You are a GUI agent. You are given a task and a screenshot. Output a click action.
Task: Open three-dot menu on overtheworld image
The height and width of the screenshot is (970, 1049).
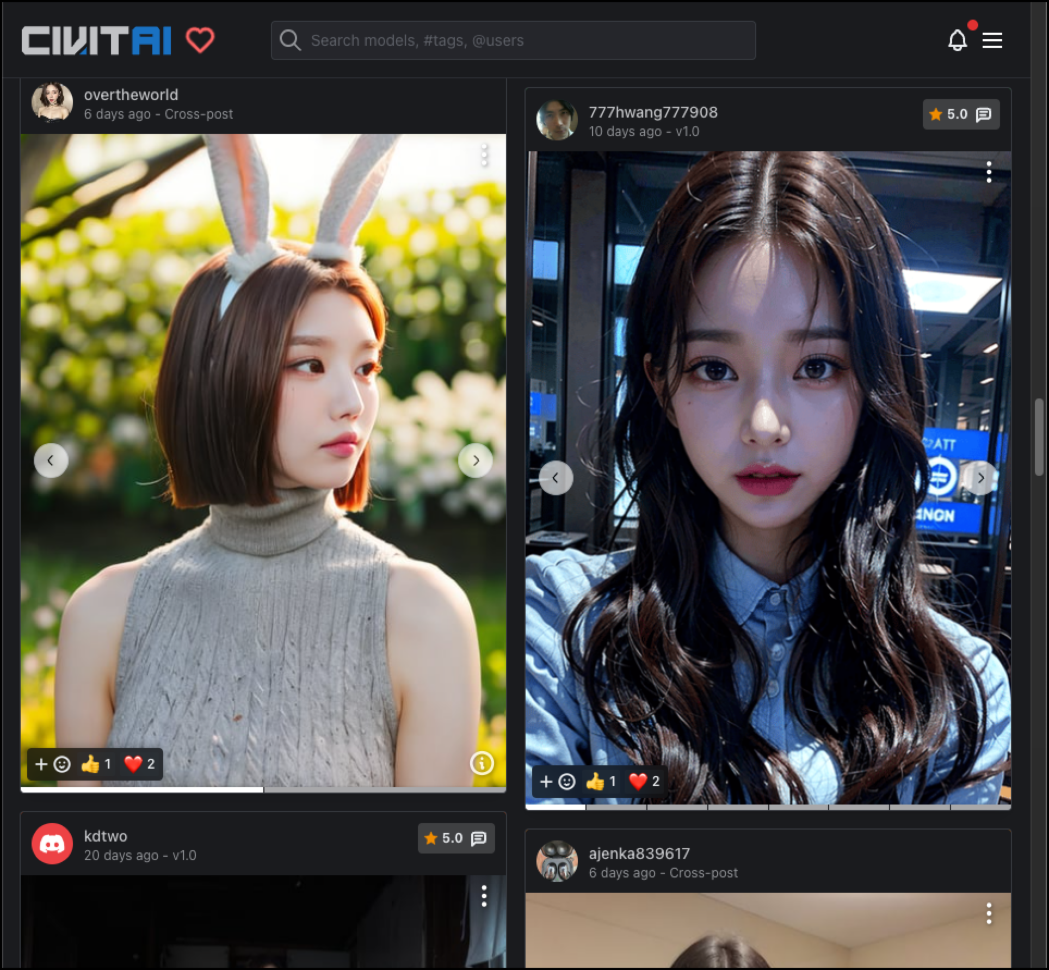(484, 156)
